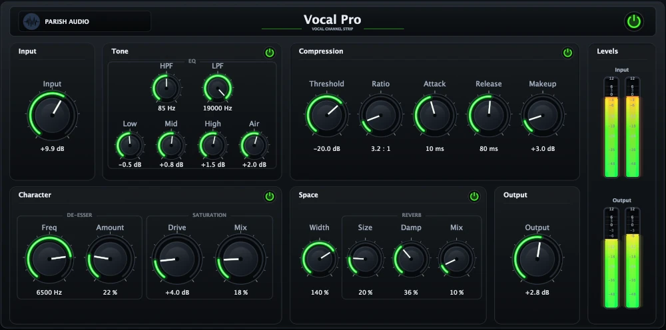Click the Low EQ knob
The image size is (666, 330).
pyautogui.click(x=130, y=146)
